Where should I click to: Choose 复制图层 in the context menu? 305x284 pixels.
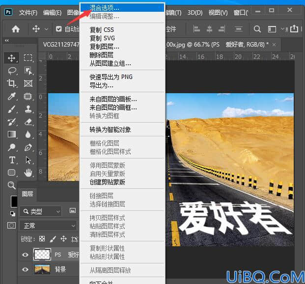(x=122, y=47)
